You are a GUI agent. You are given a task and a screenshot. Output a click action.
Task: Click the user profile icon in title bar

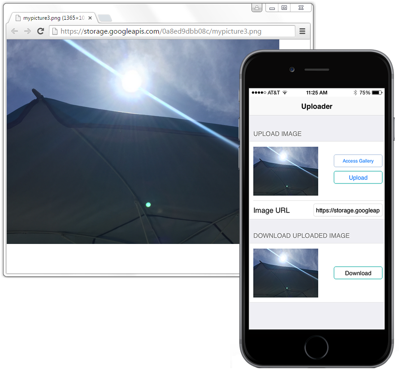257,8
